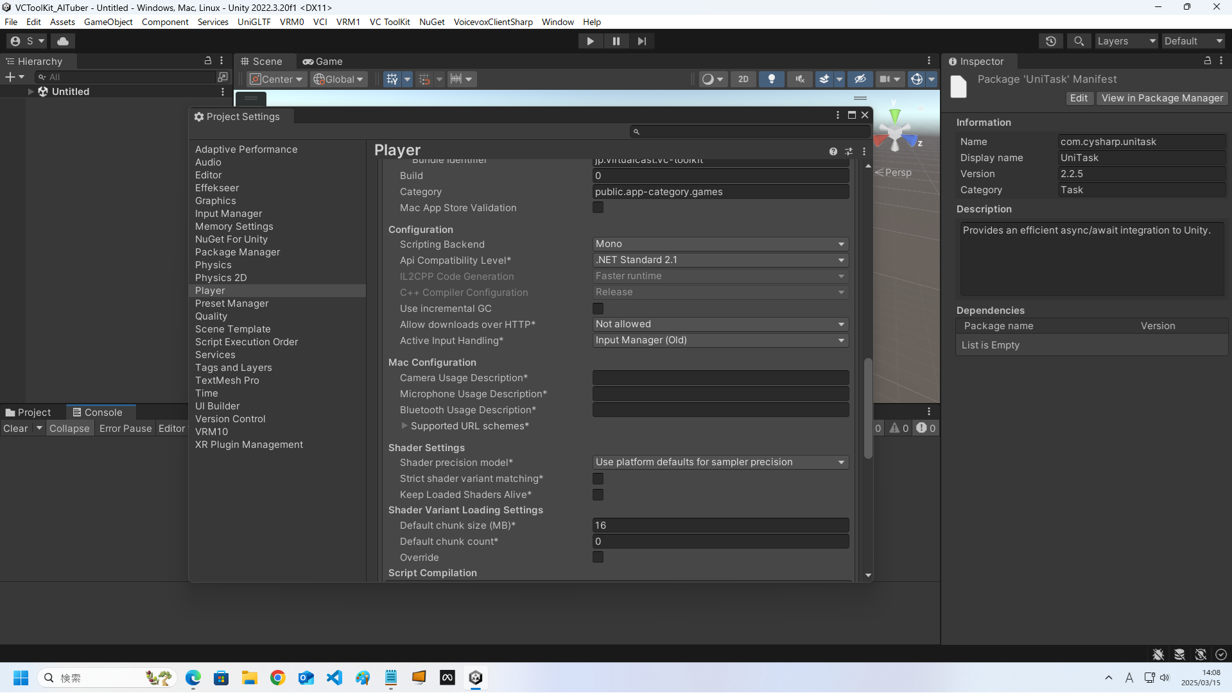Enable Use incremental GC checkbox
Image resolution: width=1232 pixels, height=693 pixels.
pyautogui.click(x=598, y=309)
